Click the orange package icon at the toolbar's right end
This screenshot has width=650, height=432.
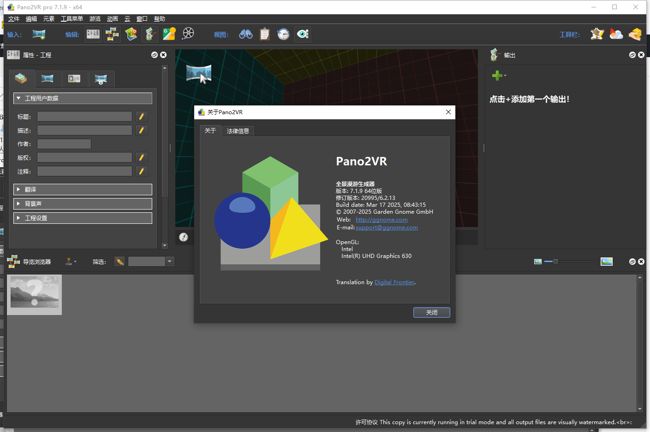[x=635, y=34]
